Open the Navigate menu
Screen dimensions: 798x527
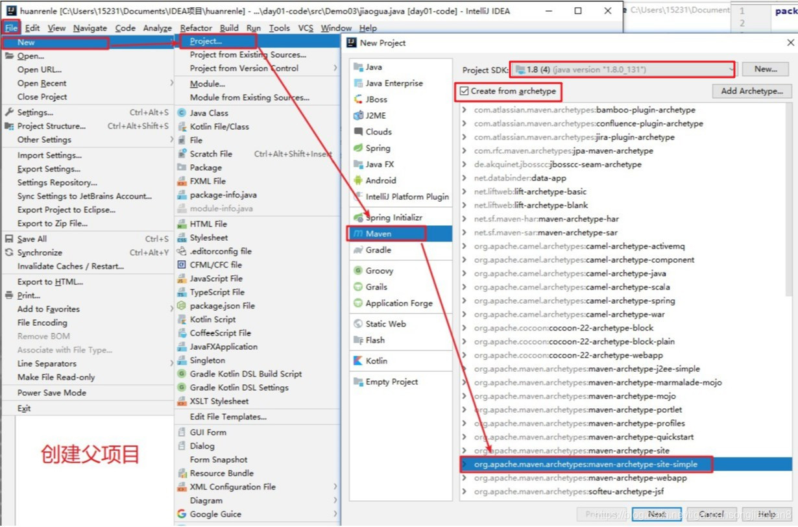90,28
